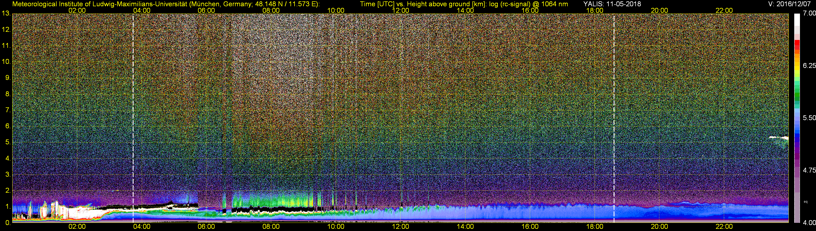
Task: Click the 10:00 label on the bottom time axis
Action: pyautogui.click(x=336, y=227)
